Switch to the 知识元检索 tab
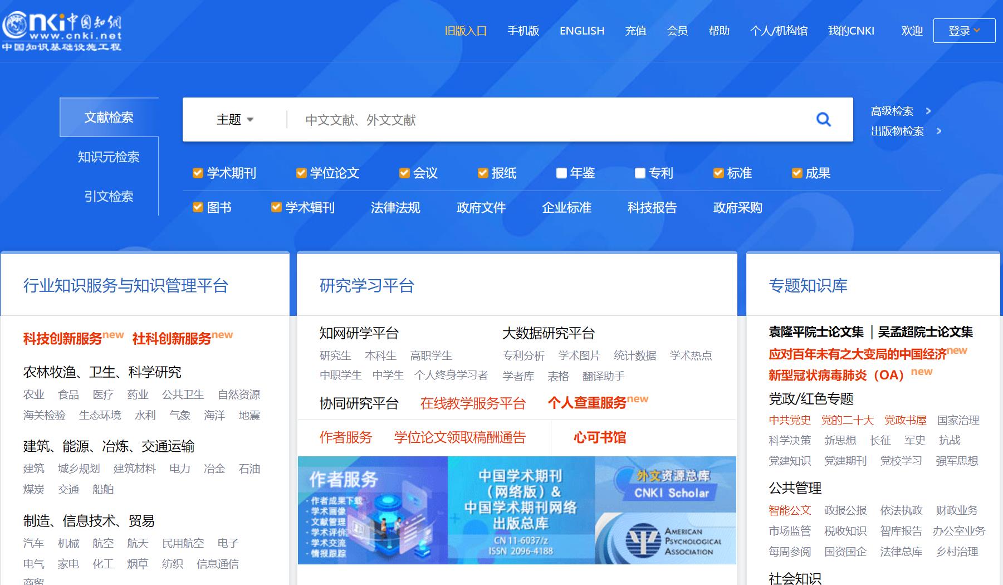Image resolution: width=1003 pixels, height=585 pixels. (109, 157)
